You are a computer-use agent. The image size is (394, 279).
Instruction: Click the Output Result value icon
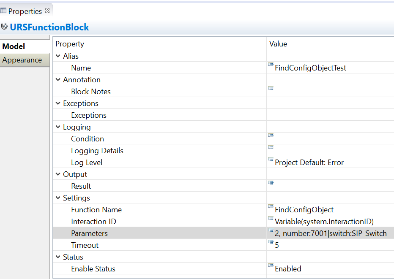pos(271,183)
